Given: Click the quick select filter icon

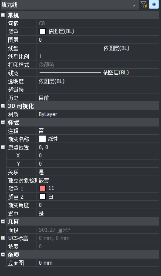Looking at the screenshot, I should [x=144, y=5].
